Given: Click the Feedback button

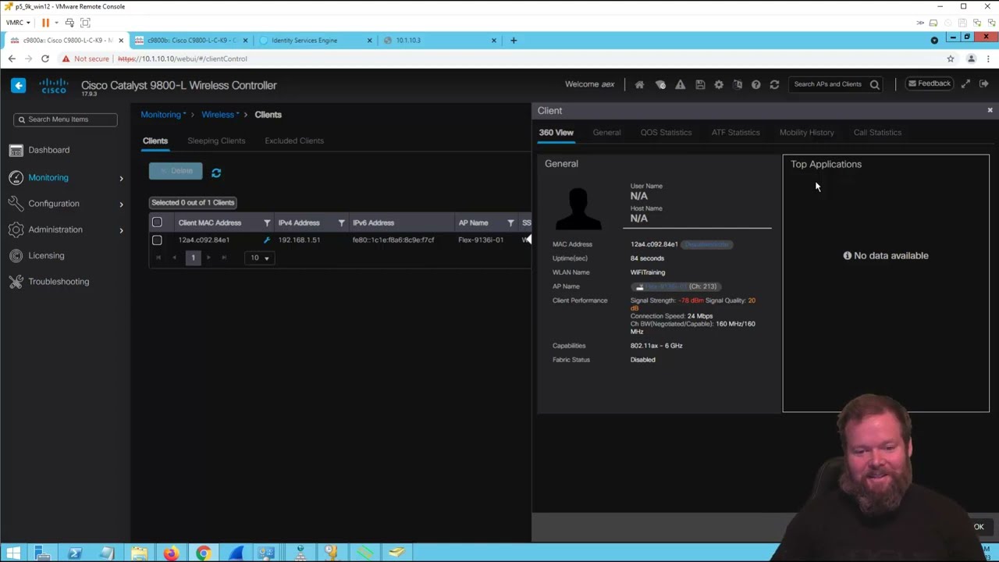Looking at the screenshot, I should (929, 84).
